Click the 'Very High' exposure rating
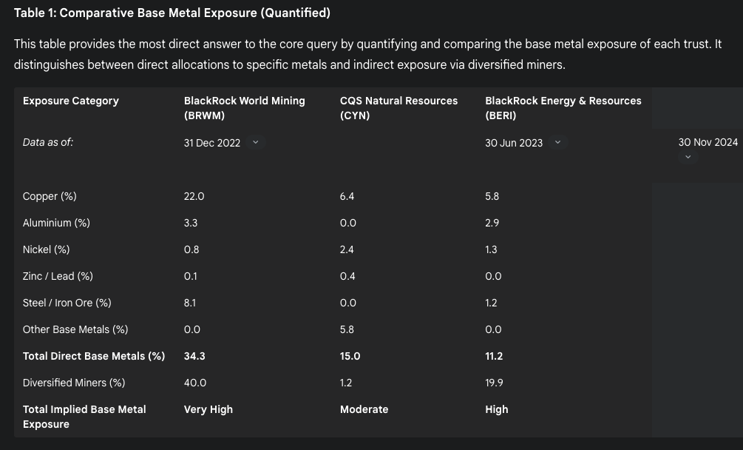 tap(208, 409)
